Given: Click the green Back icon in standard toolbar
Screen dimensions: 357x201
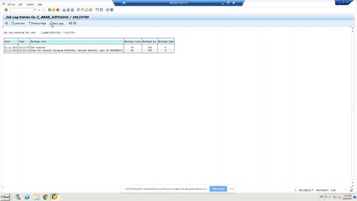Looking at the screenshot, I should pyautogui.click(x=50, y=10).
